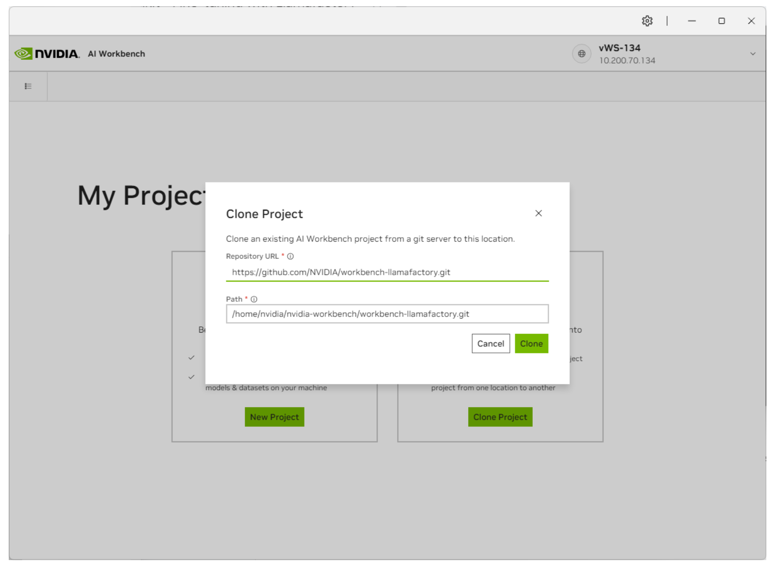Viewport: 777px width, 563px height.
Task: Confirm with the green Clone button in dialog
Action: pos(531,344)
